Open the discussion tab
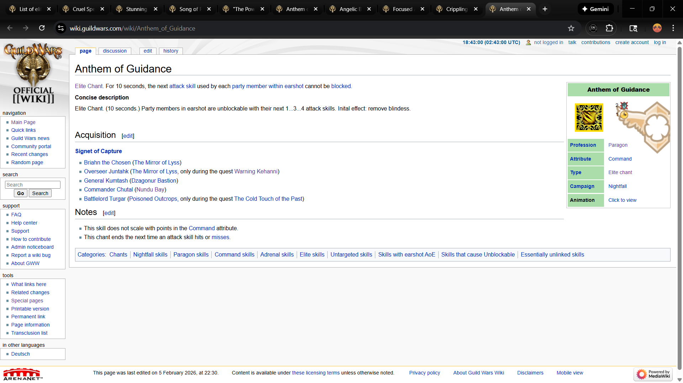This screenshot has height=383, width=683. (115, 51)
